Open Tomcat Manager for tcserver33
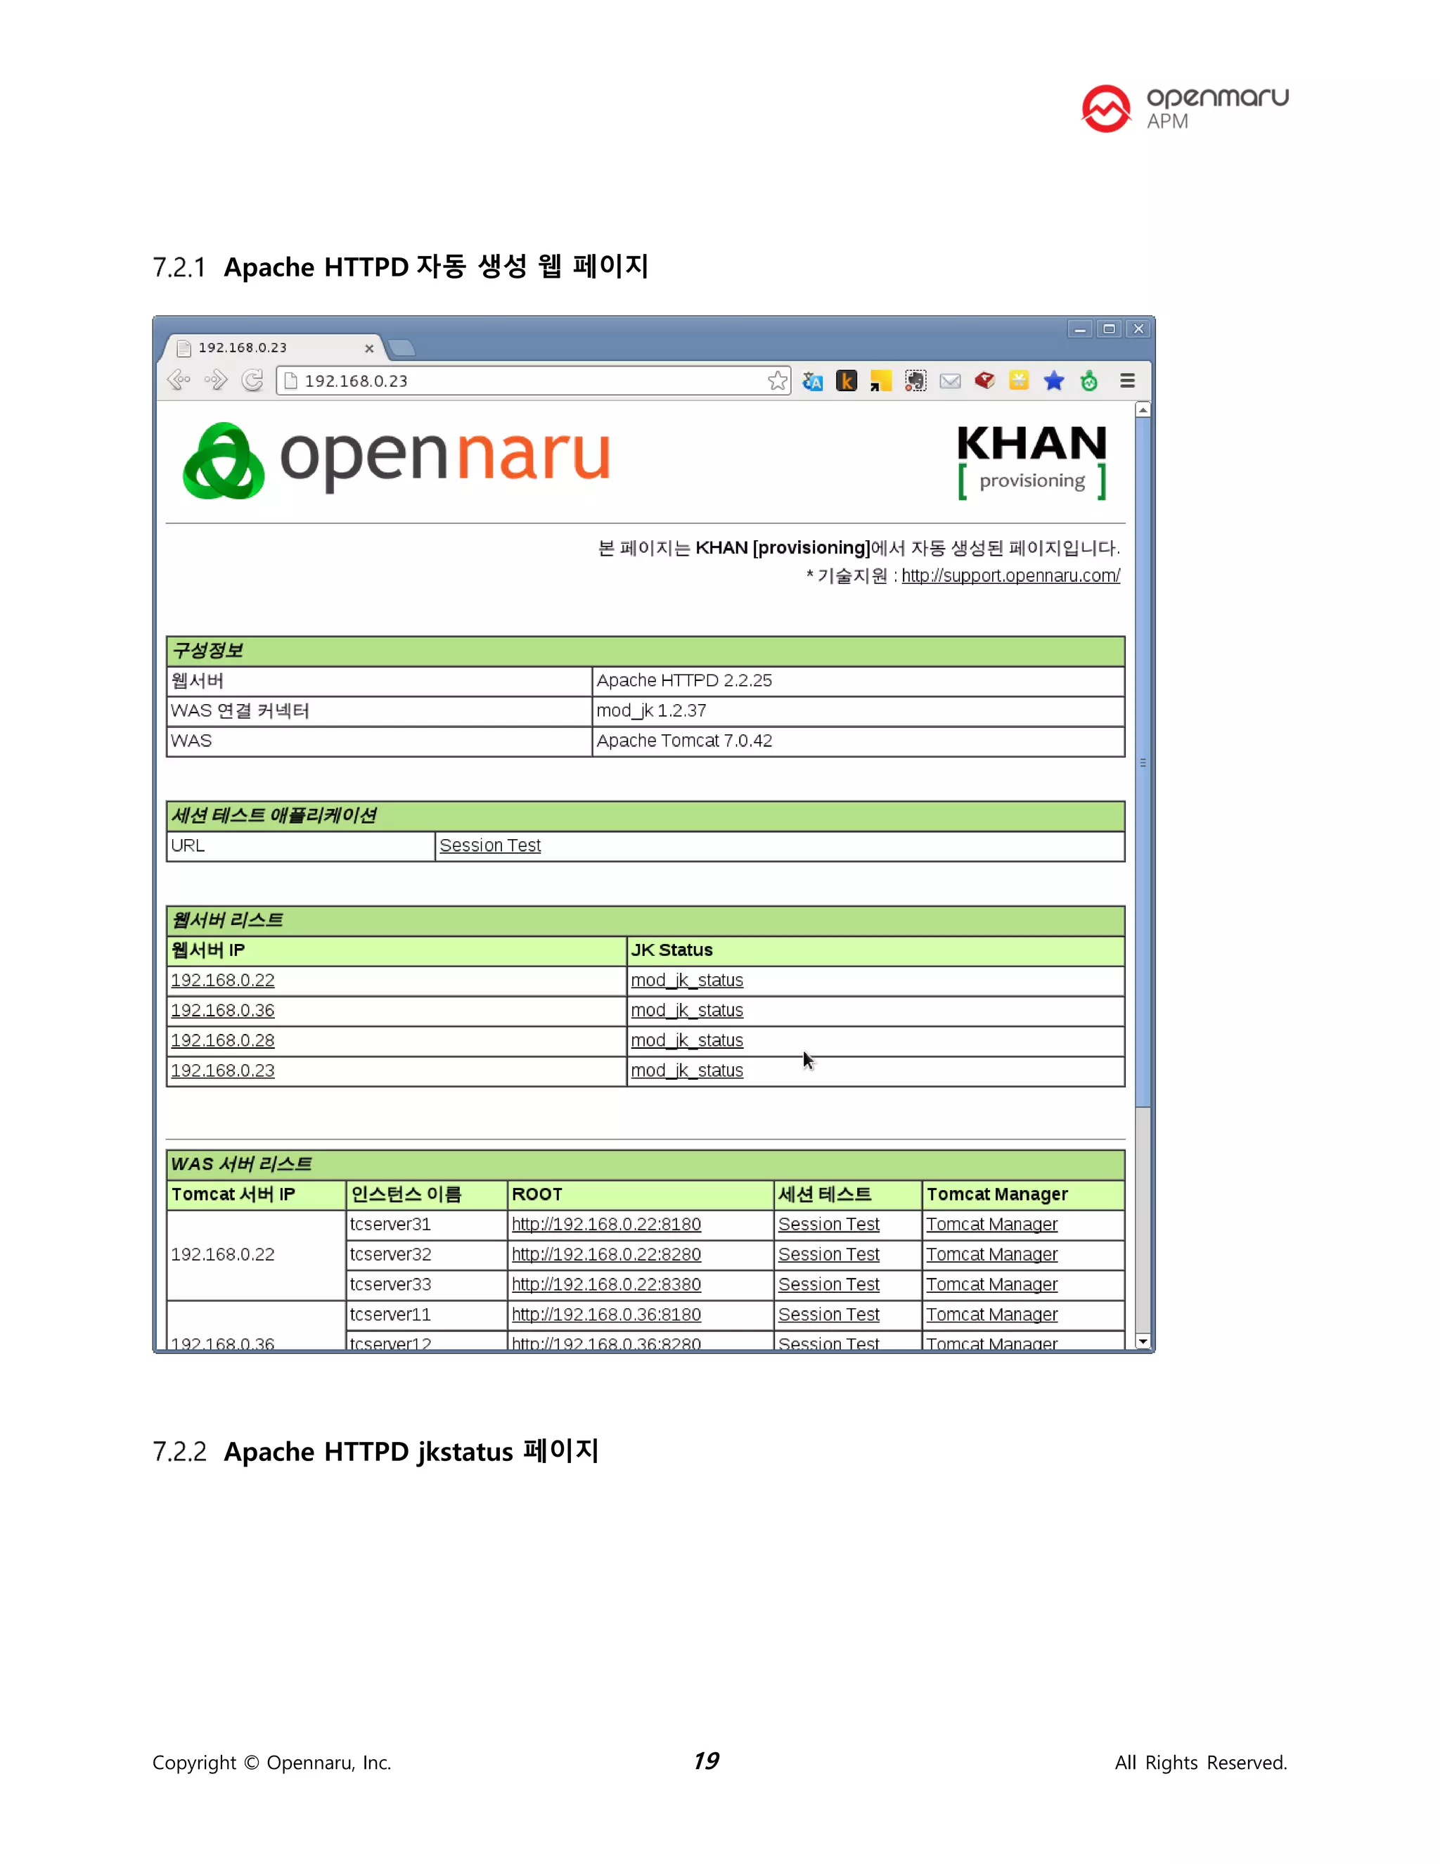The image size is (1440, 1864). tap(992, 1284)
